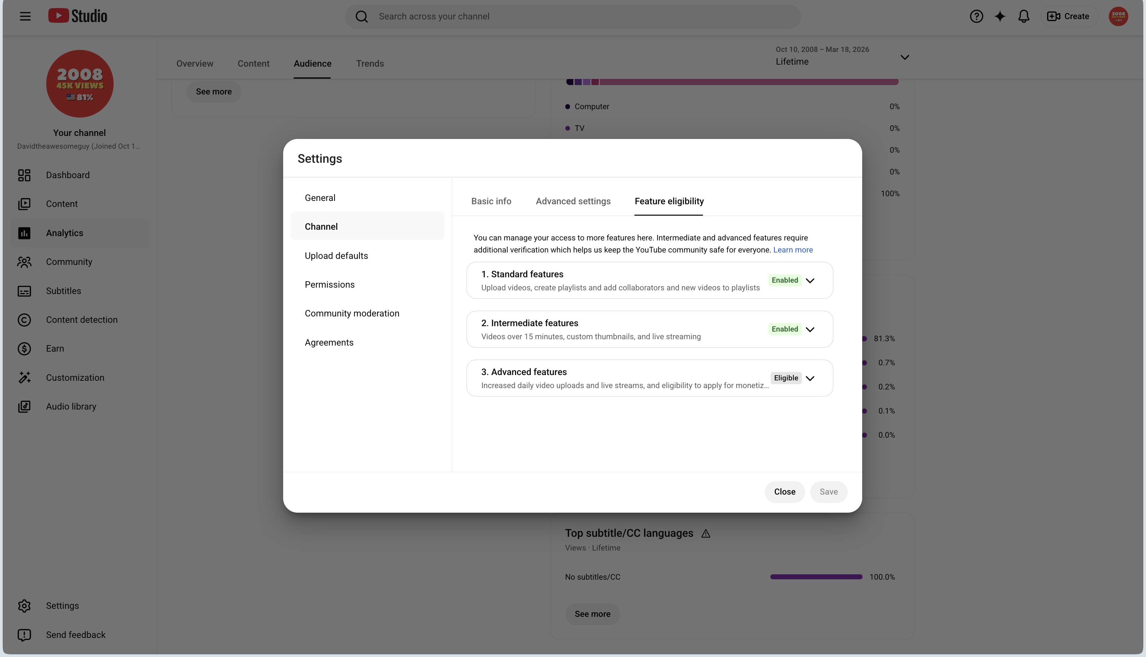Image resolution: width=1146 pixels, height=657 pixels.
Task: Click the Customization magic wand icon
Action: pos(24,378)
